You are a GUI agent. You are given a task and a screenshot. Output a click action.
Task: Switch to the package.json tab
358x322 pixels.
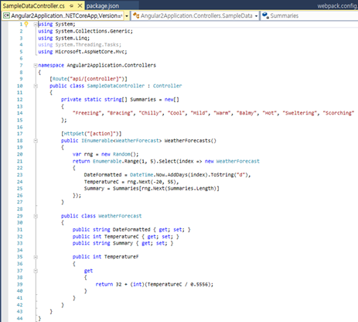pyautogui.click(x=103, y=5)
